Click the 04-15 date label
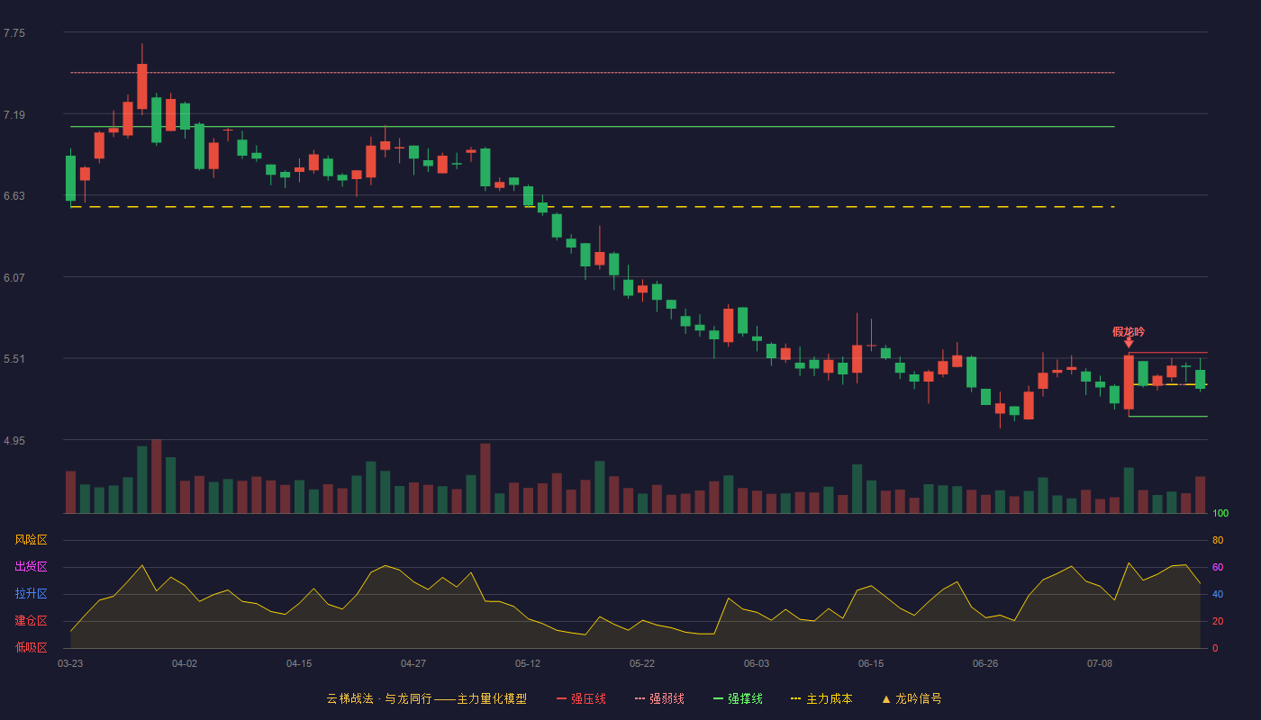 coord(299,663)
